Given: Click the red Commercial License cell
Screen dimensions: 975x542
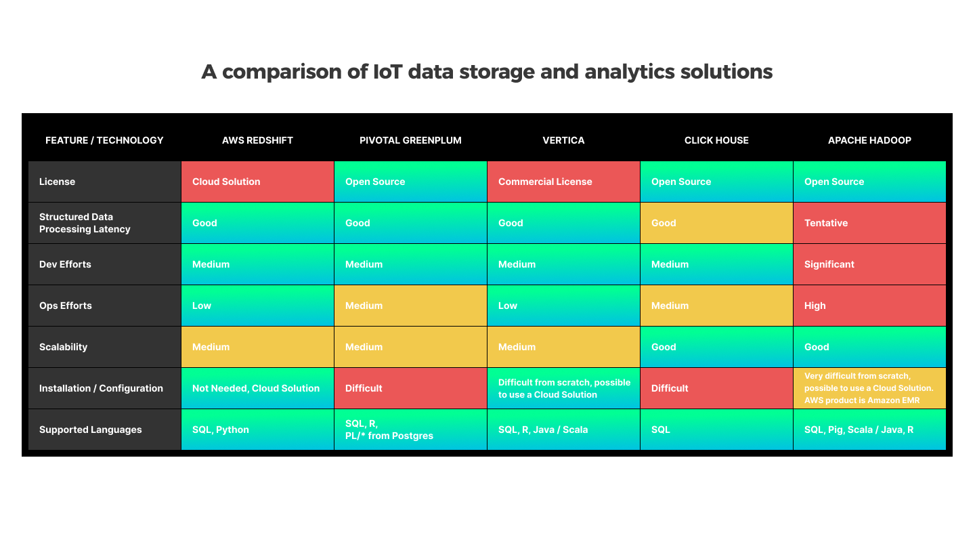Looking at the screenshot, I should pos(563,182).
